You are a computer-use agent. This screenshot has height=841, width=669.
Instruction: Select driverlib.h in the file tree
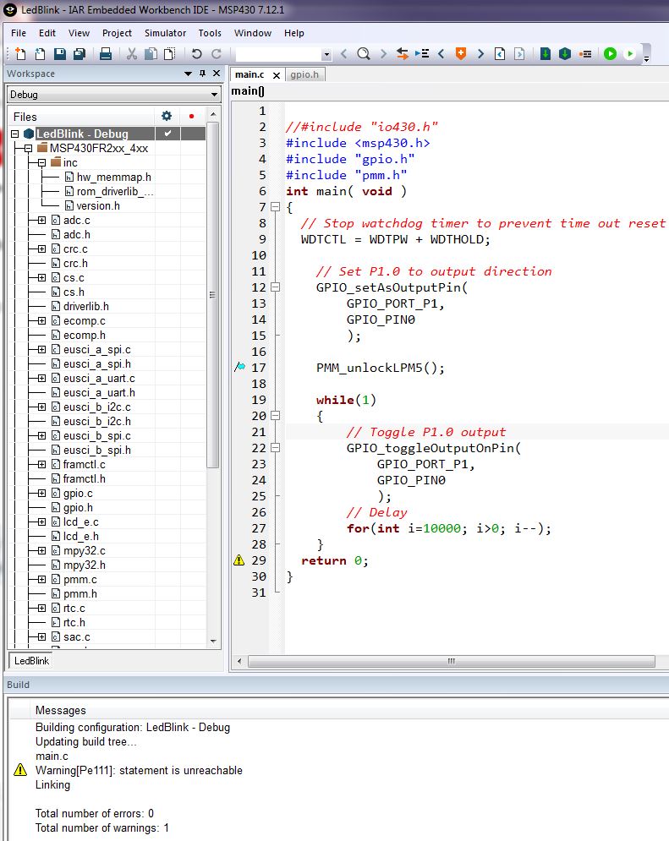85,306
